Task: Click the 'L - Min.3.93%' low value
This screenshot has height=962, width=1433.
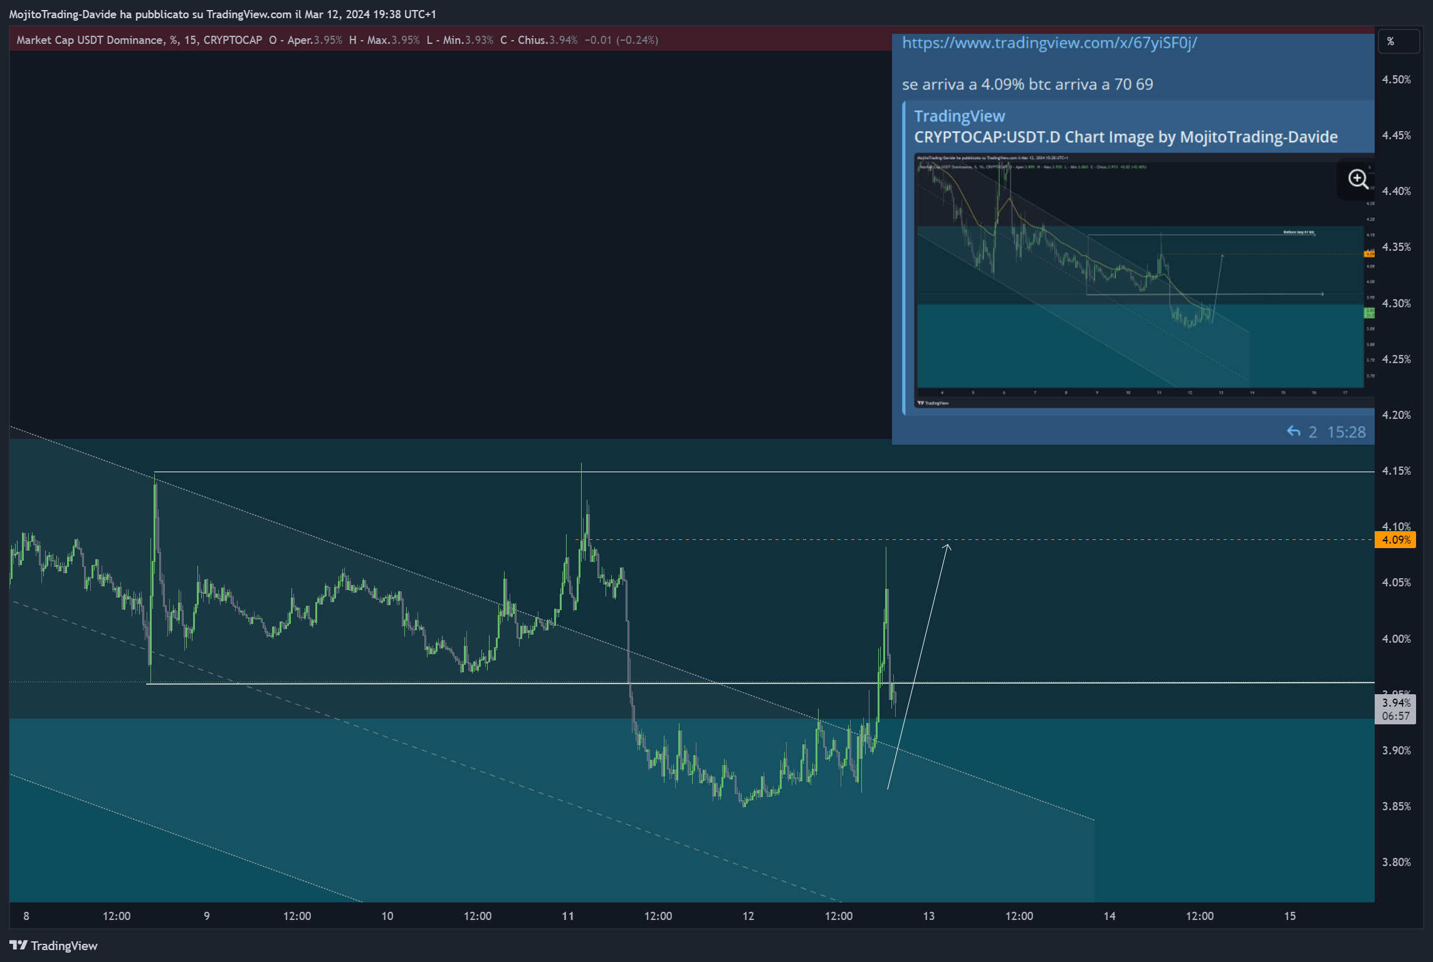Action: (x=459, y=40)
